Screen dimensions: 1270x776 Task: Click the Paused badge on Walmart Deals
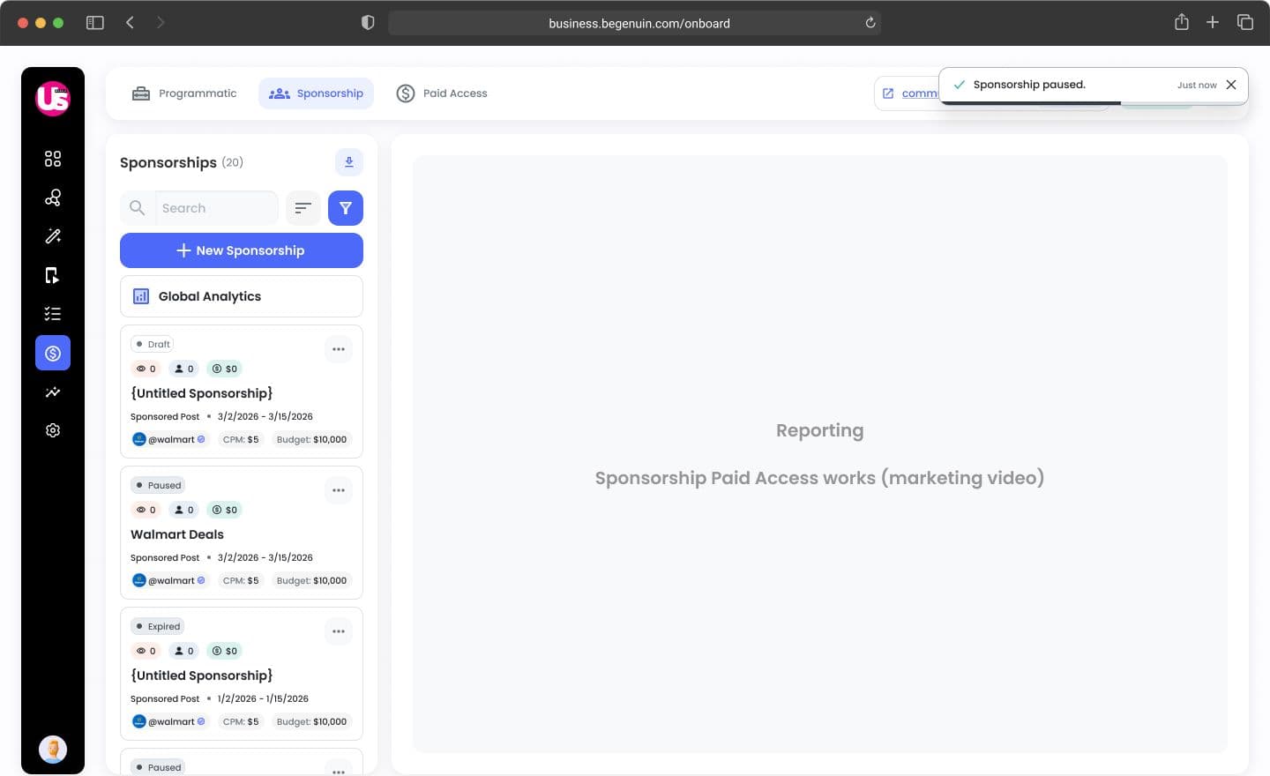[x=158, y=485]
